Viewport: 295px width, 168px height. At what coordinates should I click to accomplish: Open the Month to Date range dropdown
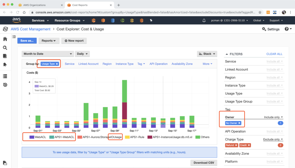pos(48,54)
